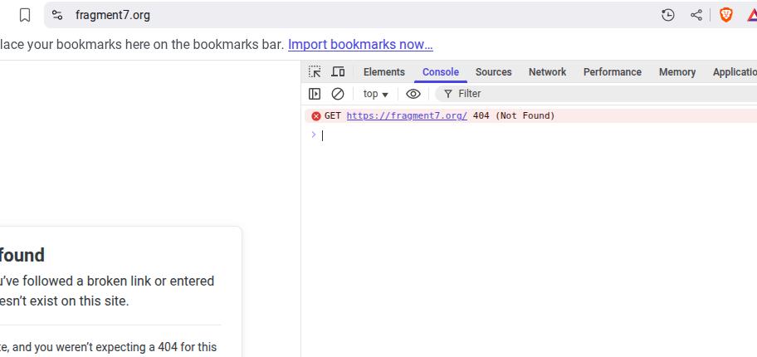
Task: Activate the inspect element picker icon
Action: [315, 72]
